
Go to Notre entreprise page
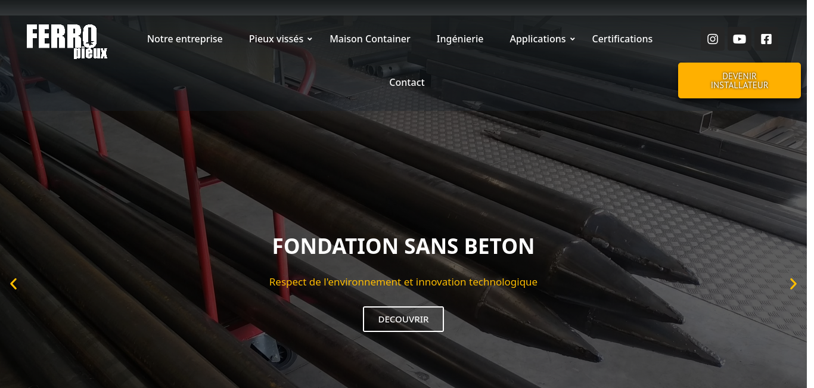[x=185, y=39]
